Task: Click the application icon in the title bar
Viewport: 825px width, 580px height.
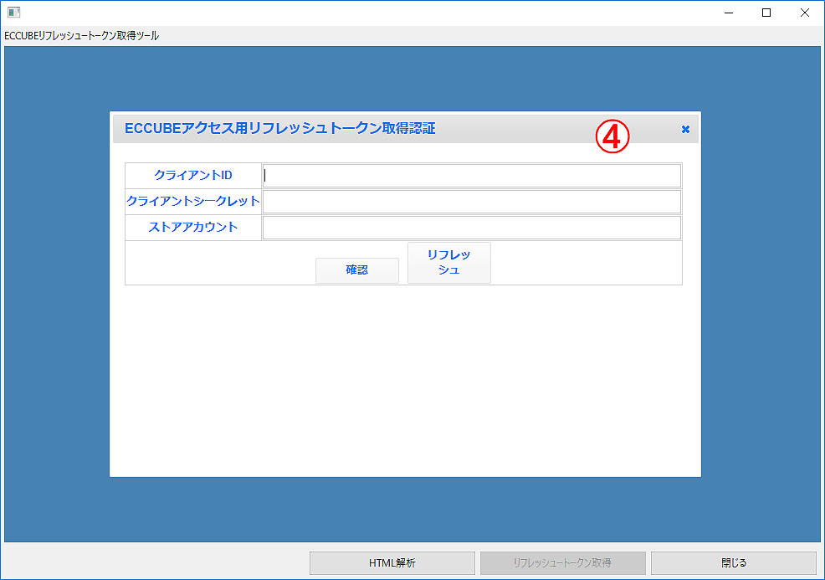Action: (x=13, y=12)
